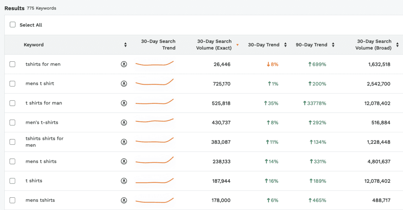Sort by 90-Day Trend column arrows
This screenshot has width=403, height=210.
[x=333, y=45]
